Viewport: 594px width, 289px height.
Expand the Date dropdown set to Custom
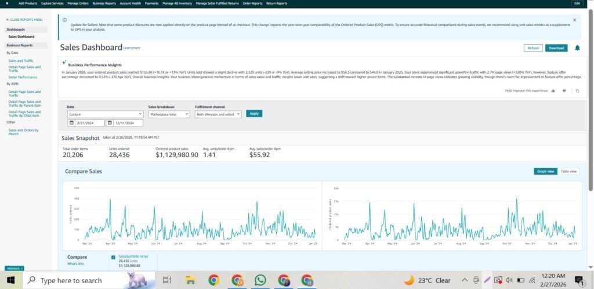pos(105,114)
